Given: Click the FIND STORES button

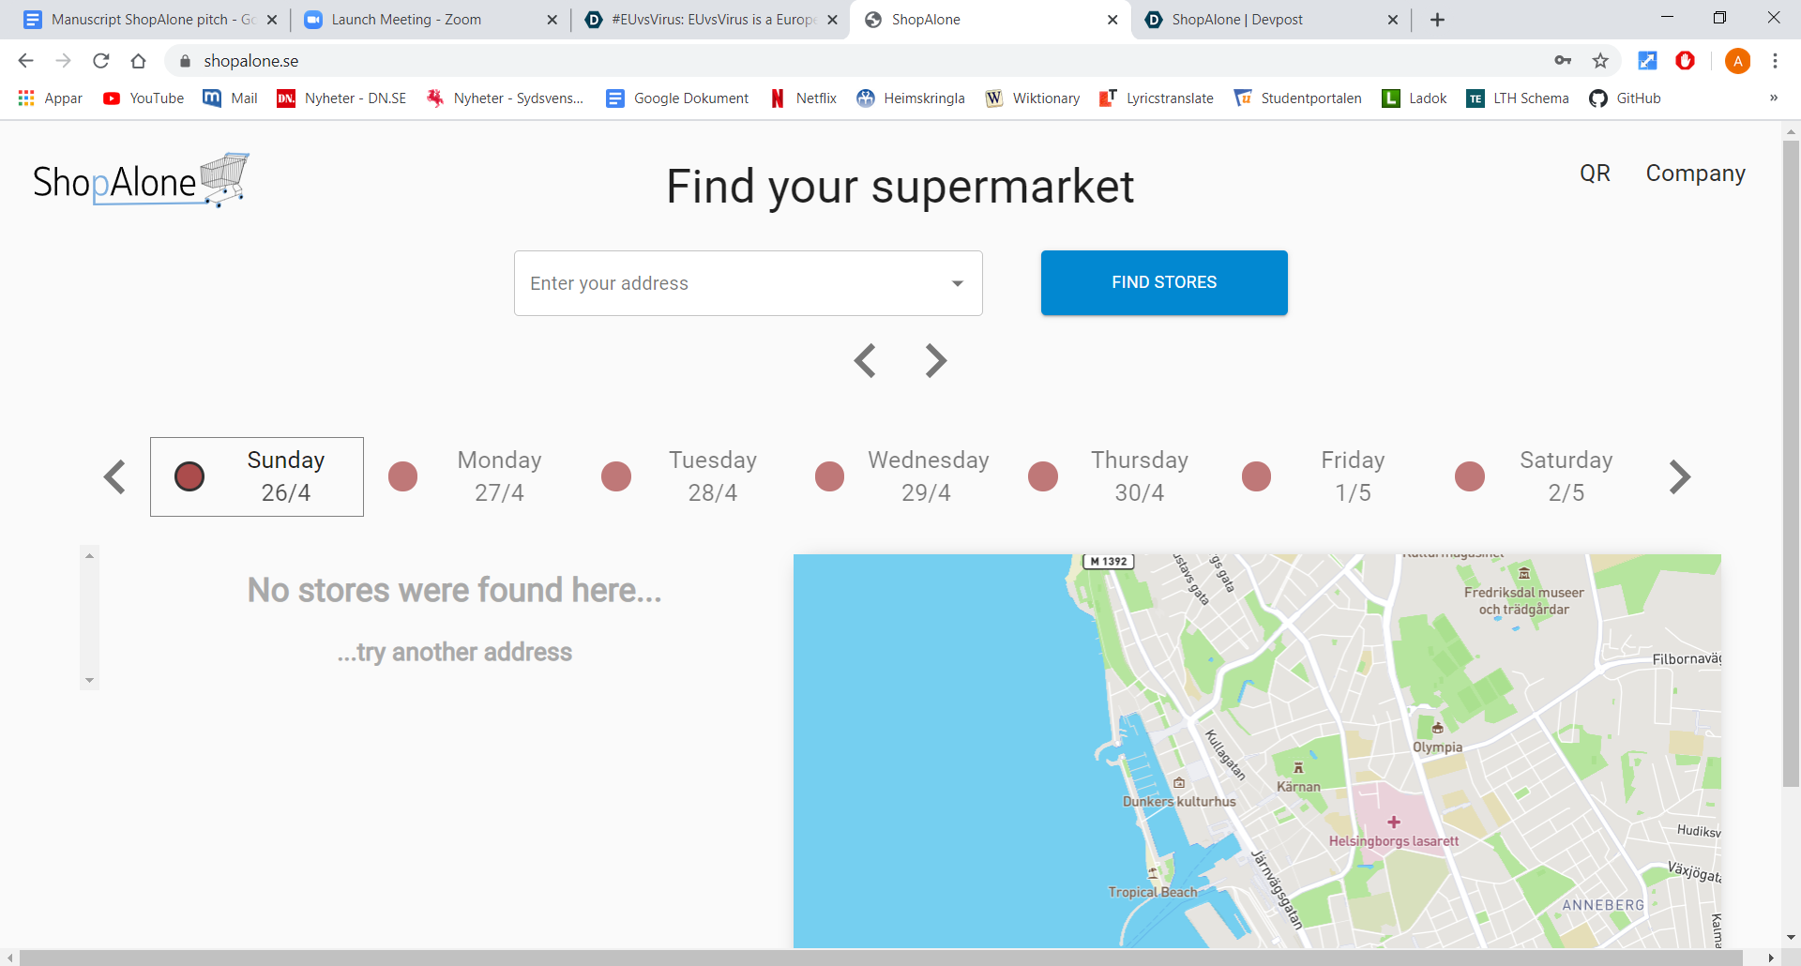Looking at the screenshot, I should point(1164,282).
